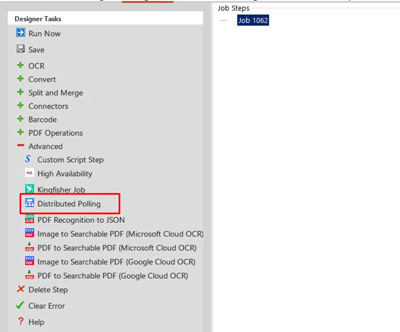Add Image to Searchable PDF (Microsoft Cloud OCR)
The width and height of the screenshot is (400, 332).
click(x=120, y=234)
